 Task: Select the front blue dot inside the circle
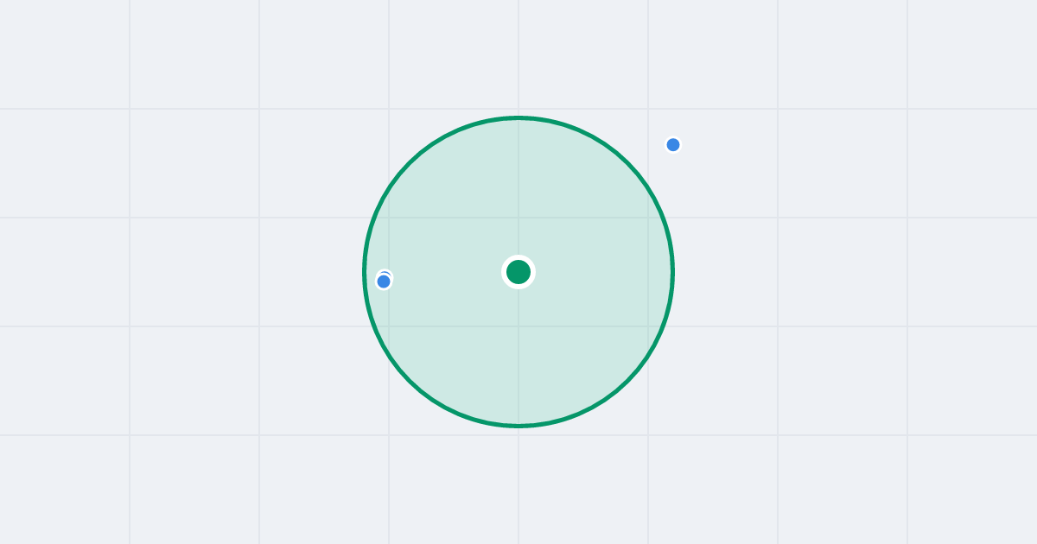(384, 281)
